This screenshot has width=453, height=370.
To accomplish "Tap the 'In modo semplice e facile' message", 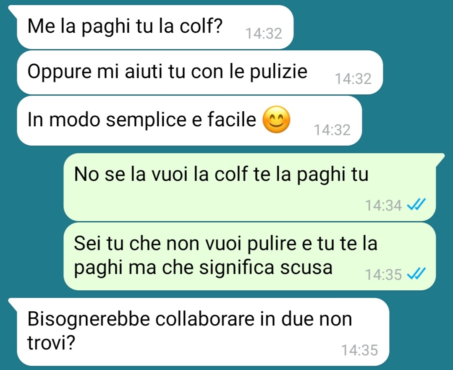I will [x=189, y=121].
